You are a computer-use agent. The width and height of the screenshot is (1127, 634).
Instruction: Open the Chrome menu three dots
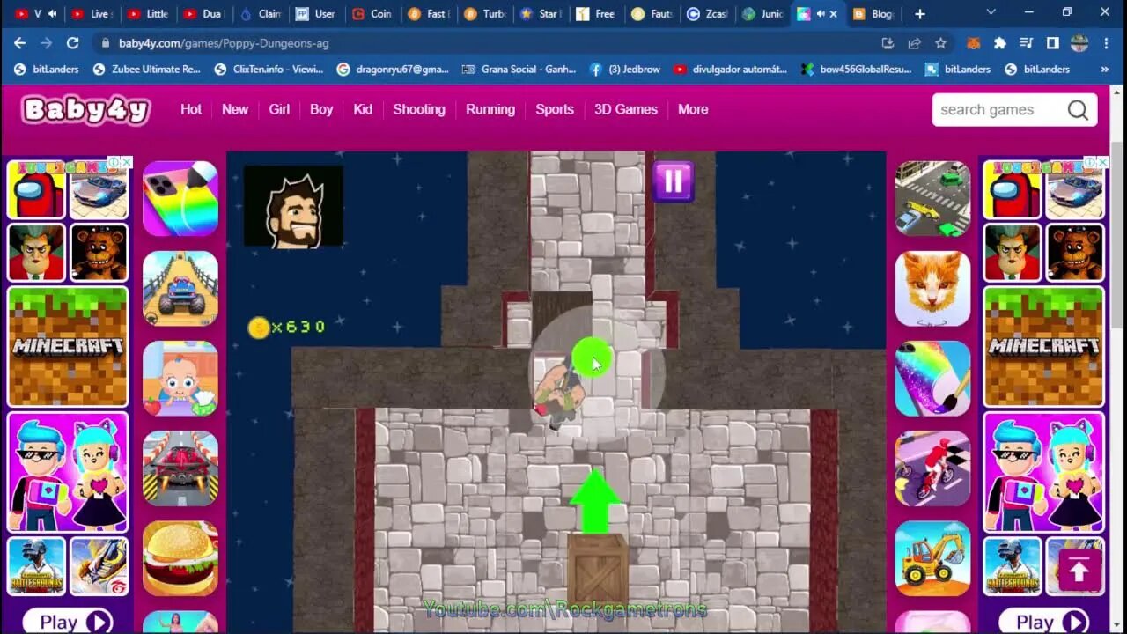point(1106,42)
